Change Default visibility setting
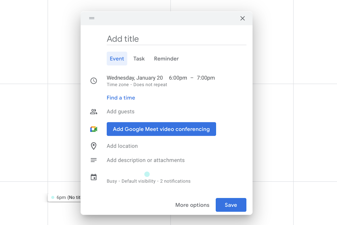The width and height of the screenshot is (337, 225). click(x=139, y=181)
